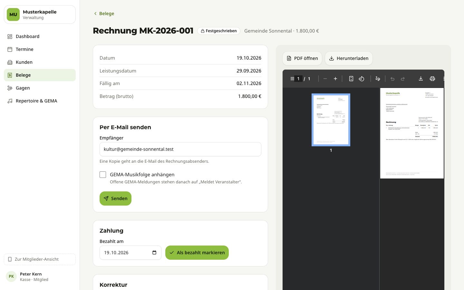Zoom in on the PDF preview
This screenshot has height=290, width=464.
(x=335, y=79)
